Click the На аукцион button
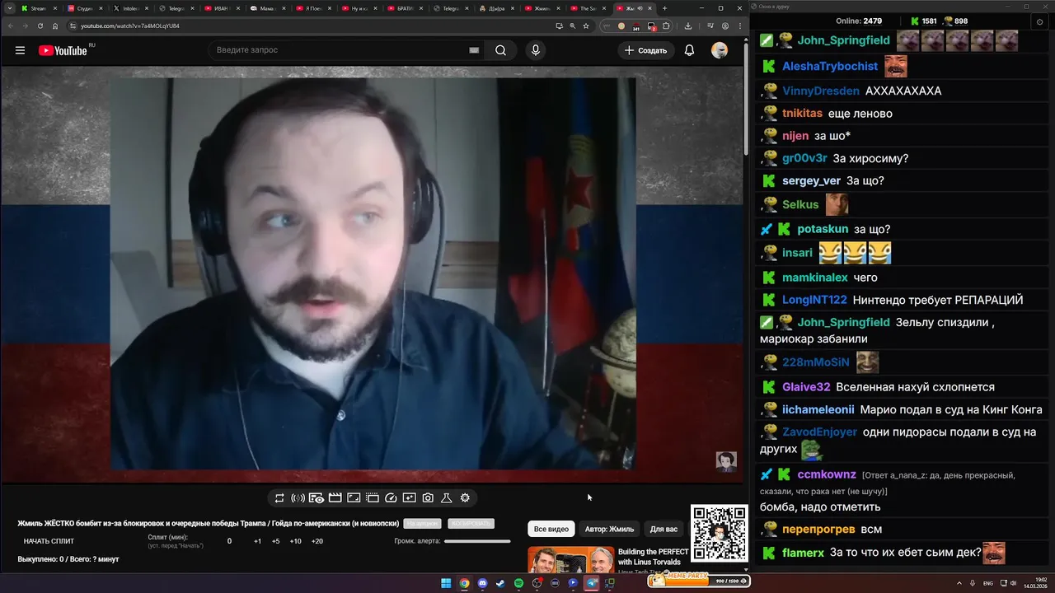Viewport: 1055px width, 593px height. (422, 524)
